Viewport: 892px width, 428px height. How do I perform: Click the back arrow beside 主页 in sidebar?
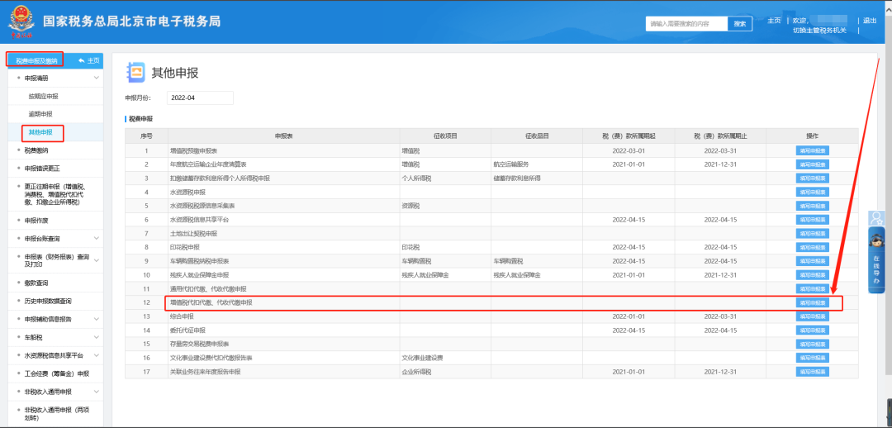81,60
